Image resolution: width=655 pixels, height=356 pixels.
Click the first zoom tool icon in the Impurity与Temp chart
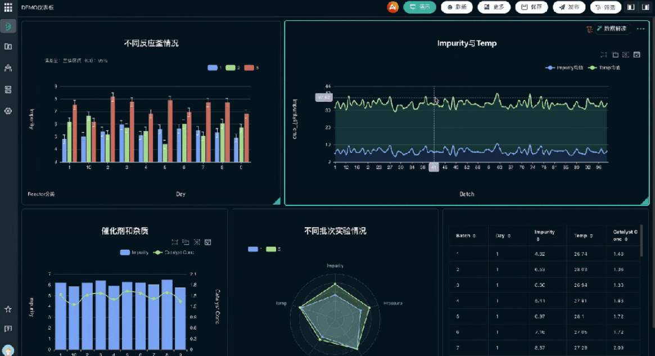click(604, 55)
